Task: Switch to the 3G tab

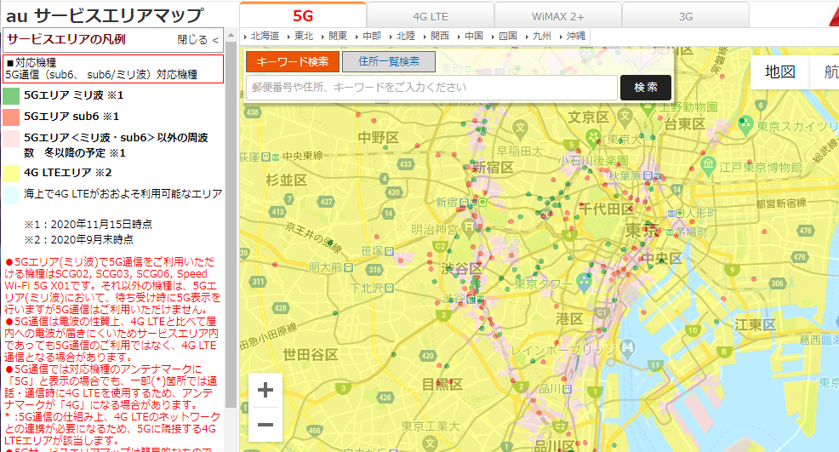Action: coord(686,17)
